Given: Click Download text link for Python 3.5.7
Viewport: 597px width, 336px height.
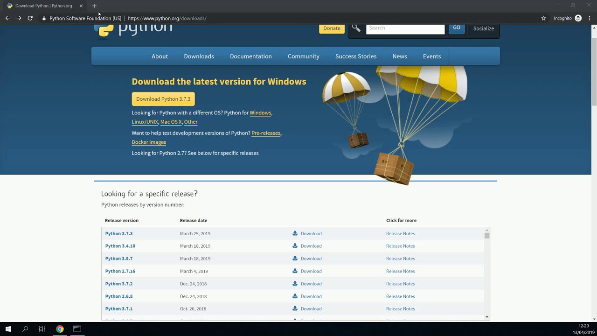Looking at the screenshot, I should point(311,259).
